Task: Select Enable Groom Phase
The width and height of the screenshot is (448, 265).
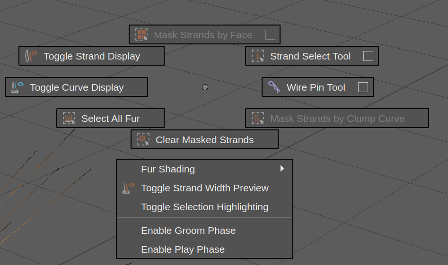Action: tap(188, 231)
